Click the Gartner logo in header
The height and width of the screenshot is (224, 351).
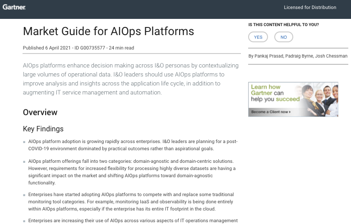coord(14,7)
